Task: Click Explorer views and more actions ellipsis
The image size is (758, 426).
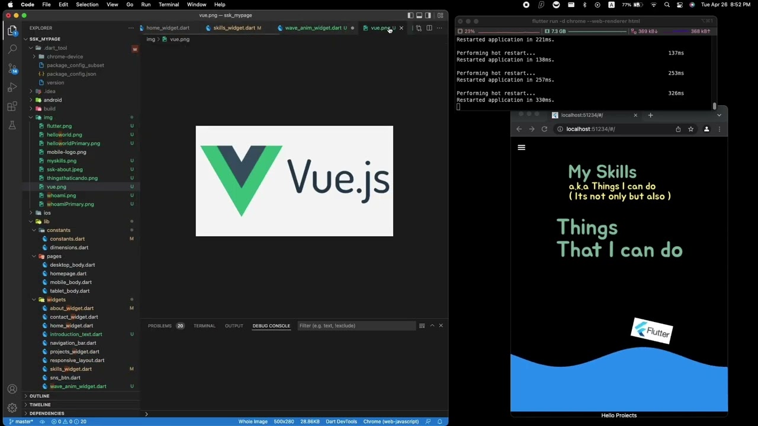Action: tap(131, 28)
